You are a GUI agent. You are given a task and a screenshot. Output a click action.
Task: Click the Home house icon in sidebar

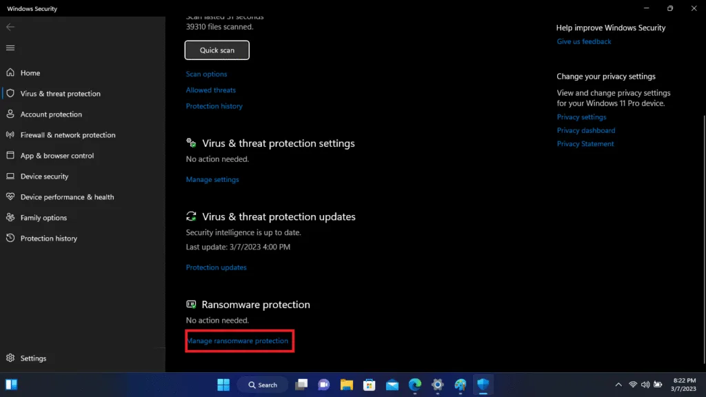pyautogui.click(x=10, y=72)
